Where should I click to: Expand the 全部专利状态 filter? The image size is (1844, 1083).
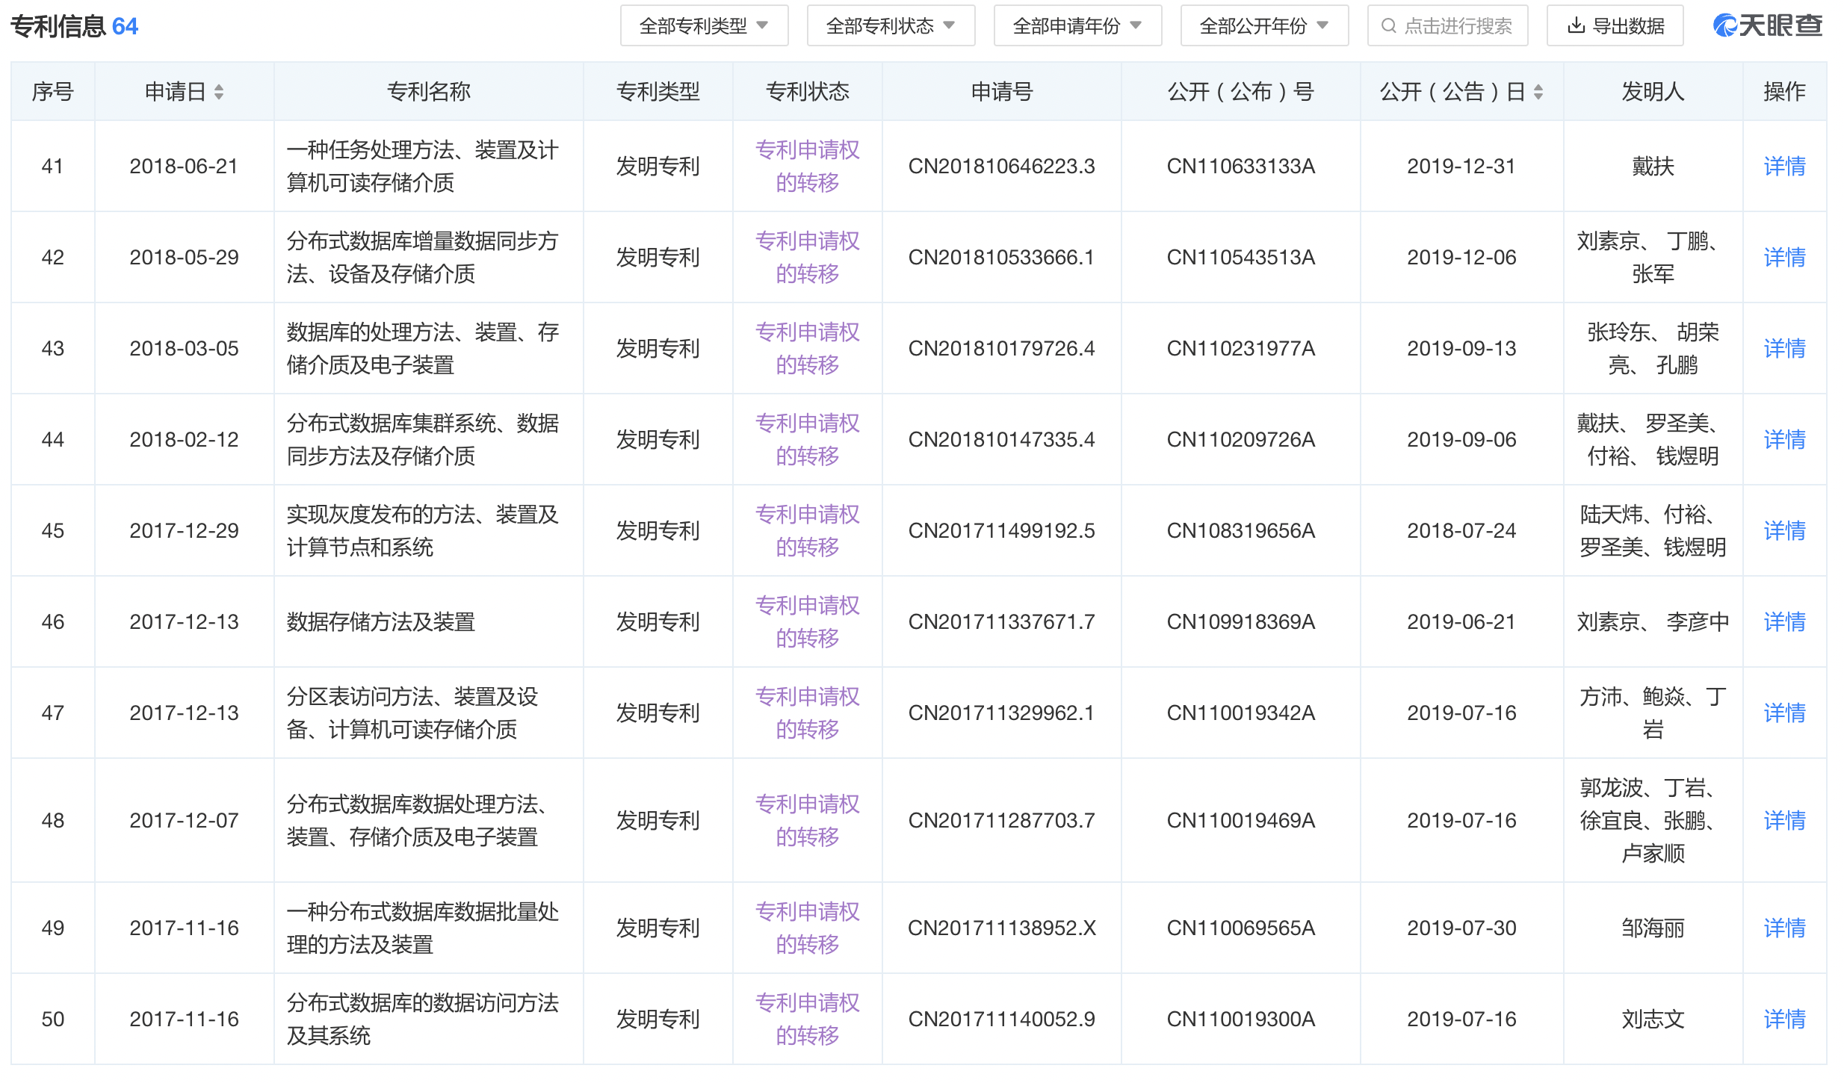point(891,26)
